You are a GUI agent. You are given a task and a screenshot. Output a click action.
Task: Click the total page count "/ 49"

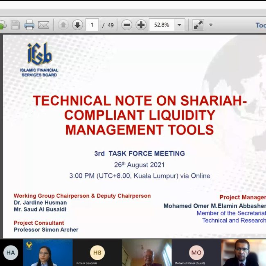(x=108, y=25)
